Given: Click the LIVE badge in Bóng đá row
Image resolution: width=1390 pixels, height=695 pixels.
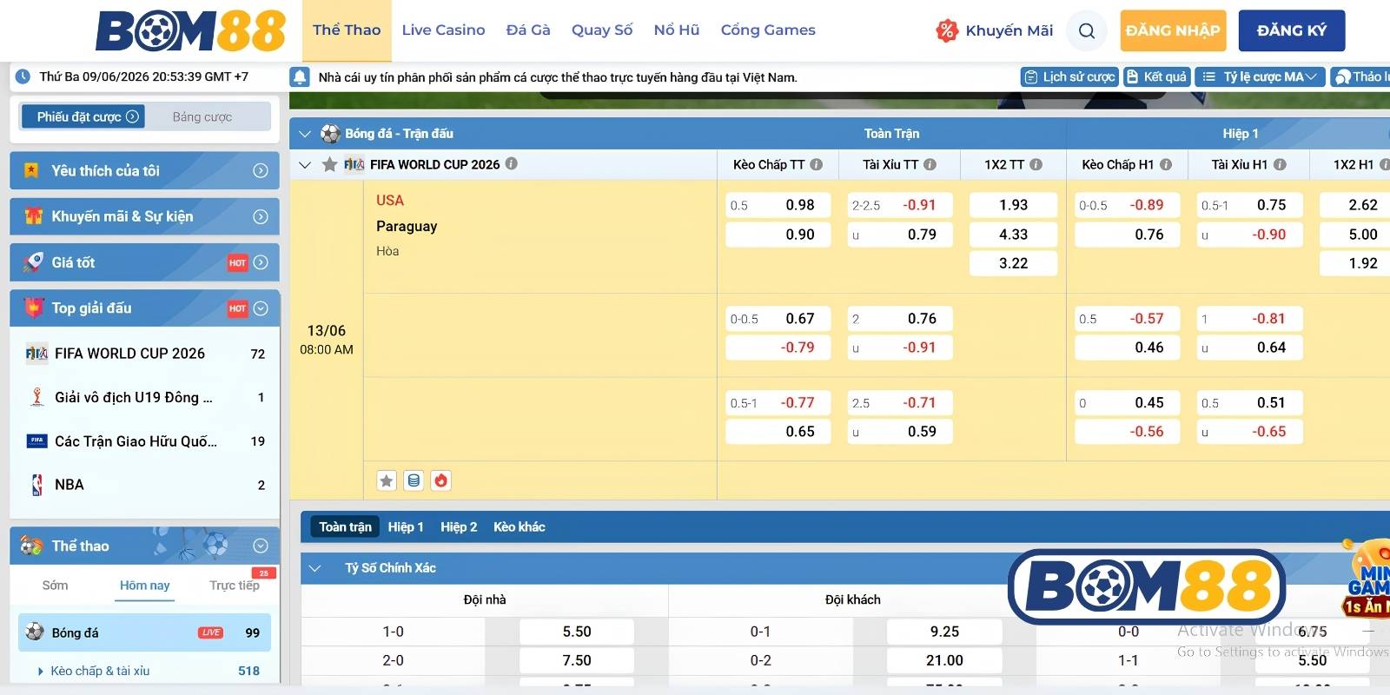Looking at the screenshot, I should tap(211, 632).
